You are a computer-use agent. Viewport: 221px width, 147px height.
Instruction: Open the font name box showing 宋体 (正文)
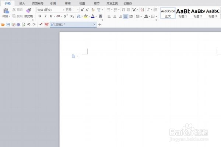pos(51,10)
